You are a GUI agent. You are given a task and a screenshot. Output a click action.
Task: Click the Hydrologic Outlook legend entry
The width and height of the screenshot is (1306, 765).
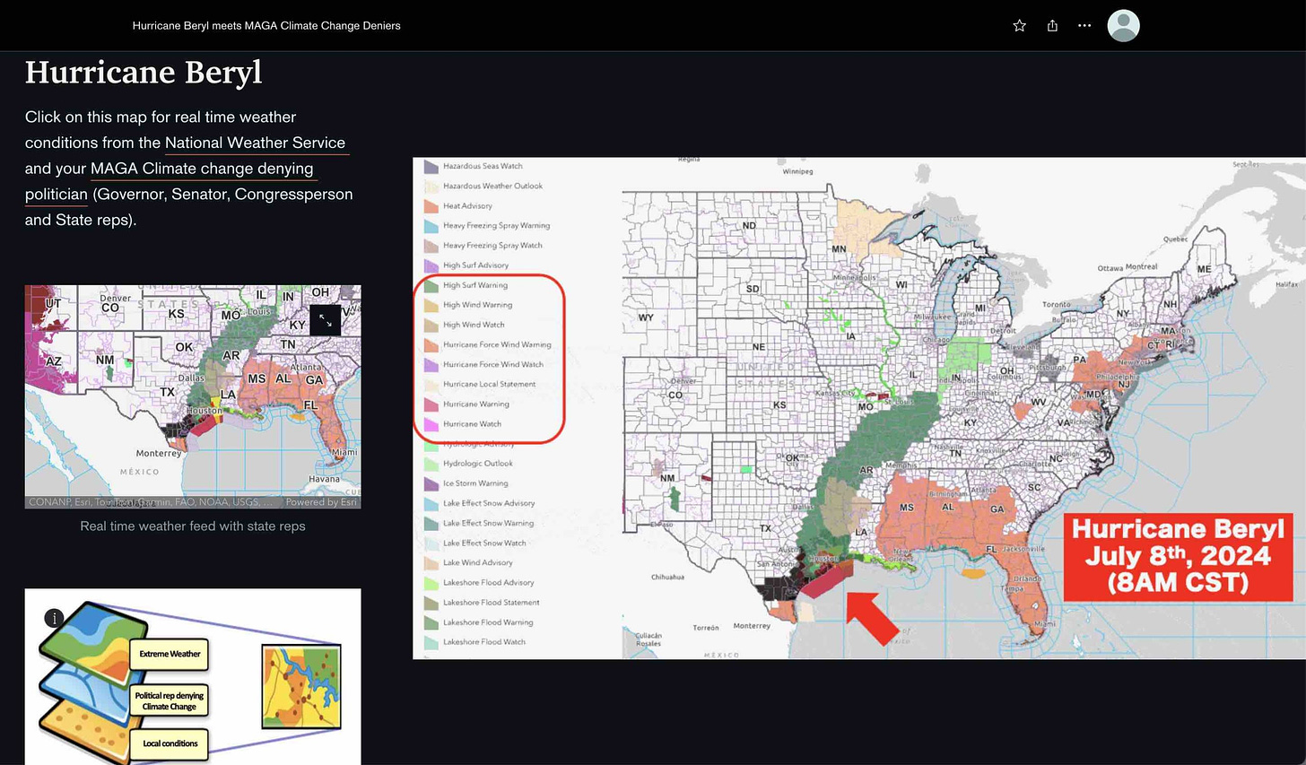(468, 464)
